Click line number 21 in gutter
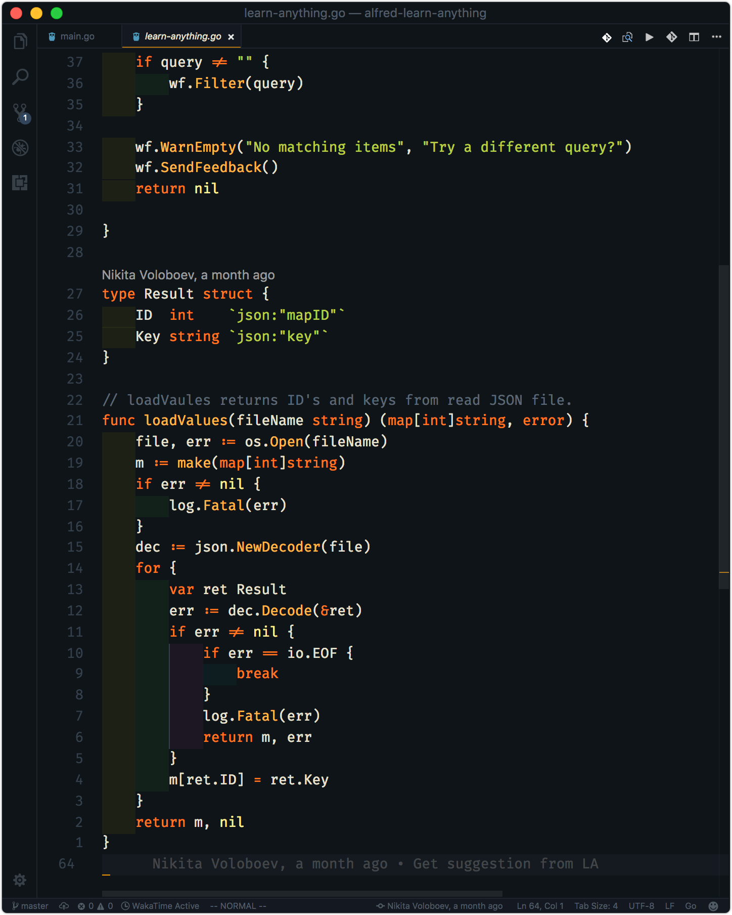The width and height of the screenshot is (732, 915). (x=75, y=421)
